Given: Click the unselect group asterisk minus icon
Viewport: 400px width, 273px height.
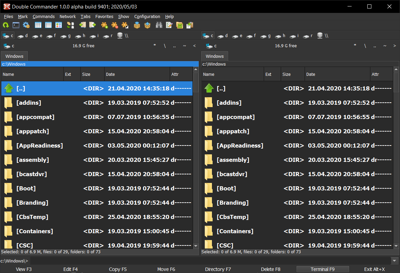Looking at the screenshot, I should 114,25.
